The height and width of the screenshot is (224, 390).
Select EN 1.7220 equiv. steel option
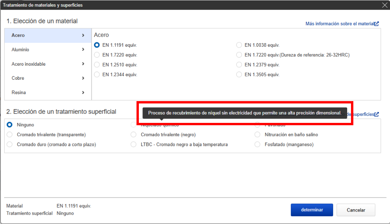click(x=97, y=55)
